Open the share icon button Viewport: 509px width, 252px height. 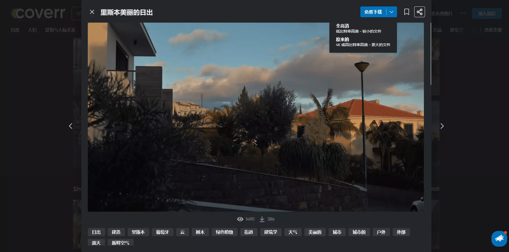pyautogui.click(x=419, y=12)
